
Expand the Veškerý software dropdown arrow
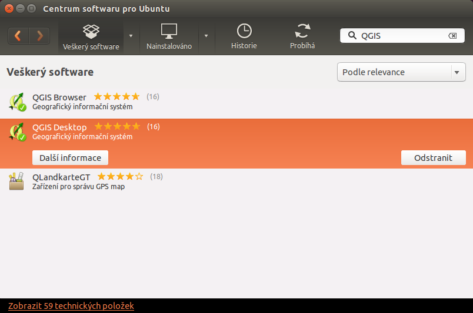pyautogui.click(x=131, y=36)
